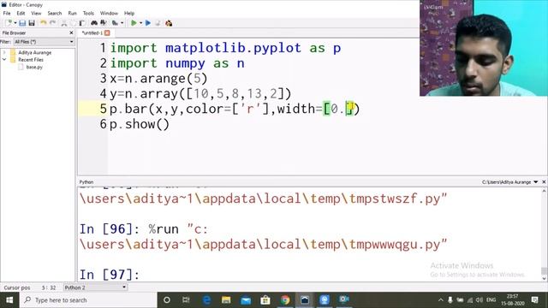Viewport: 548px width, 308px height.
Task: Open the Python 2 mode dropdown
Action: tap(95, 287)
